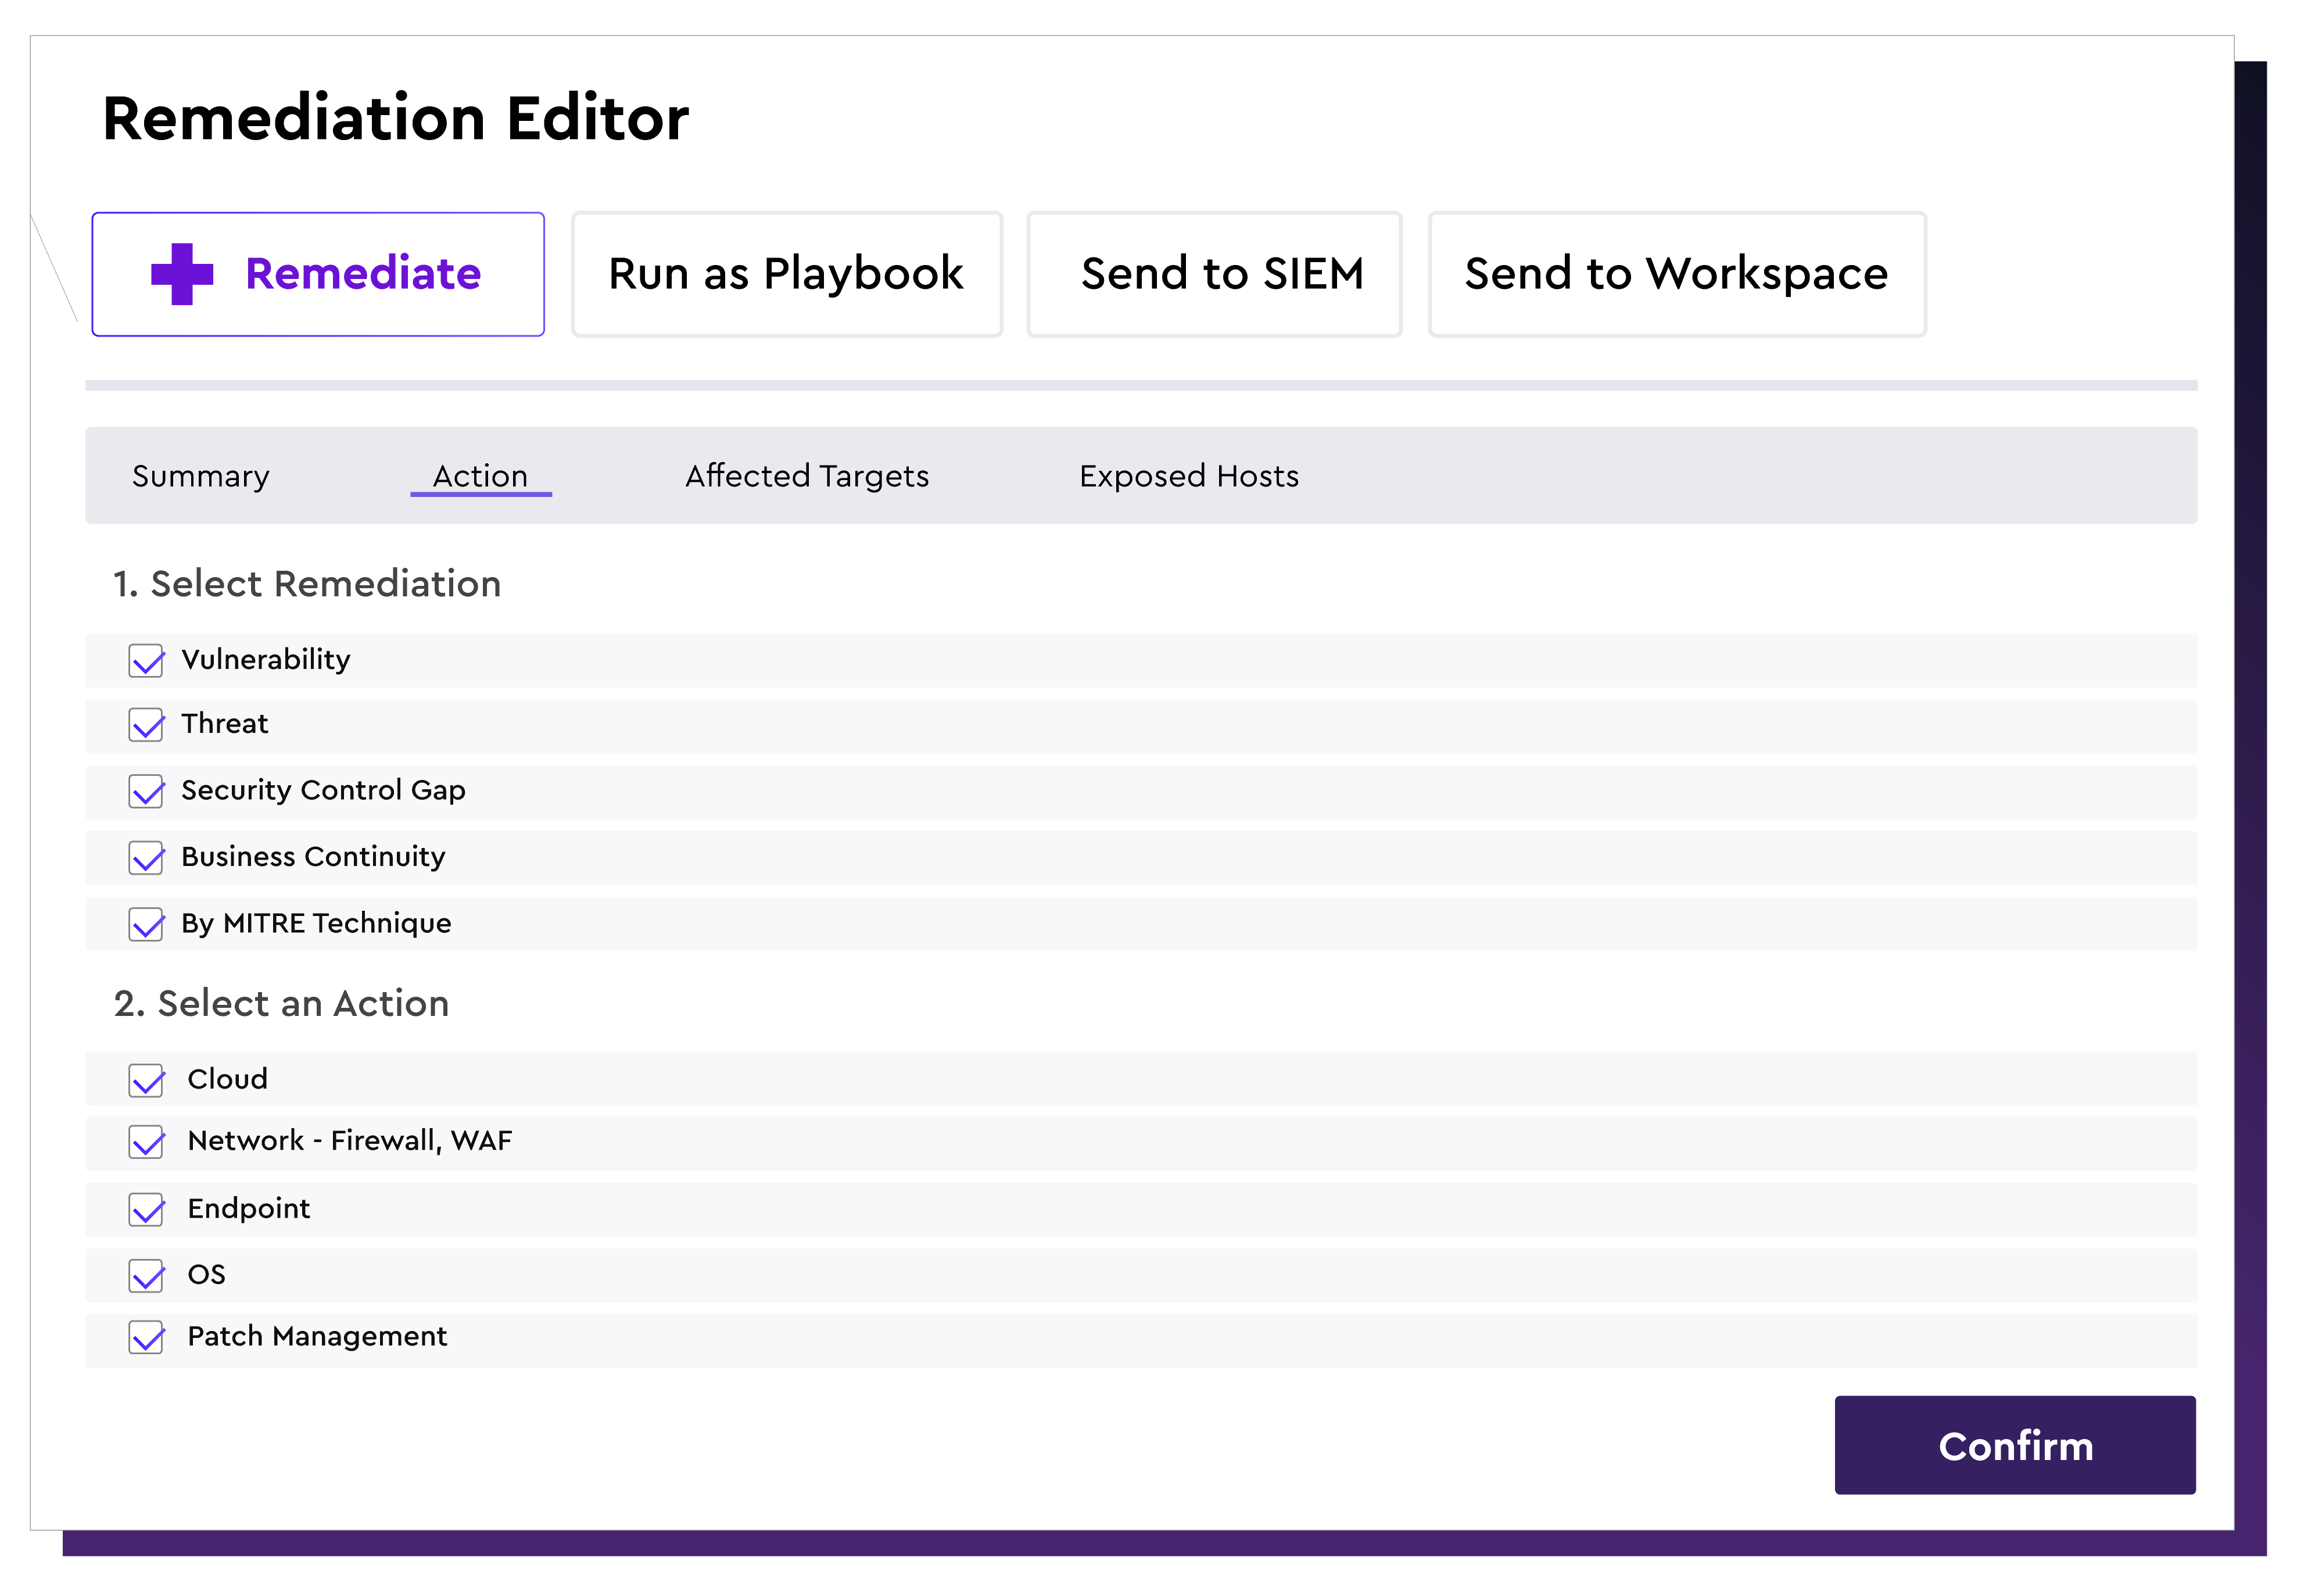This screenshot has width=2308, height=1596.
Task: Toggle the OS checkbox
Action: click(x=147, y=1276)
